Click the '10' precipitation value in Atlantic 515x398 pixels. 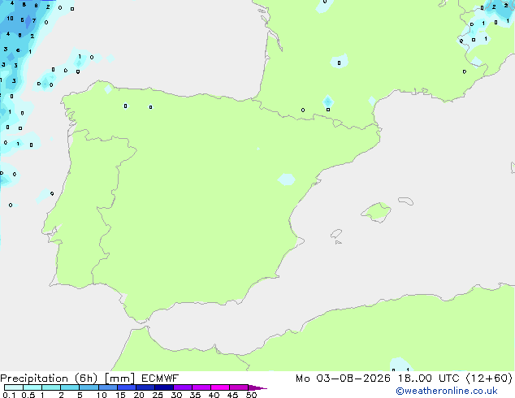(x=11, y=19)
